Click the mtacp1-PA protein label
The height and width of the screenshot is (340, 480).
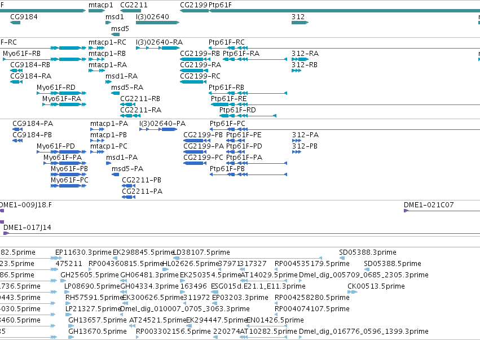pos(109,124)
